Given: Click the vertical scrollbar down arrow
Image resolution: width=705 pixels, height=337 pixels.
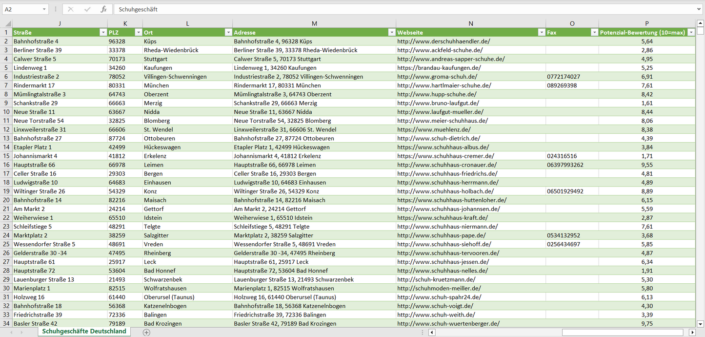Looking at the screenshot, I should pyautogui.click(x=701, y=323).
